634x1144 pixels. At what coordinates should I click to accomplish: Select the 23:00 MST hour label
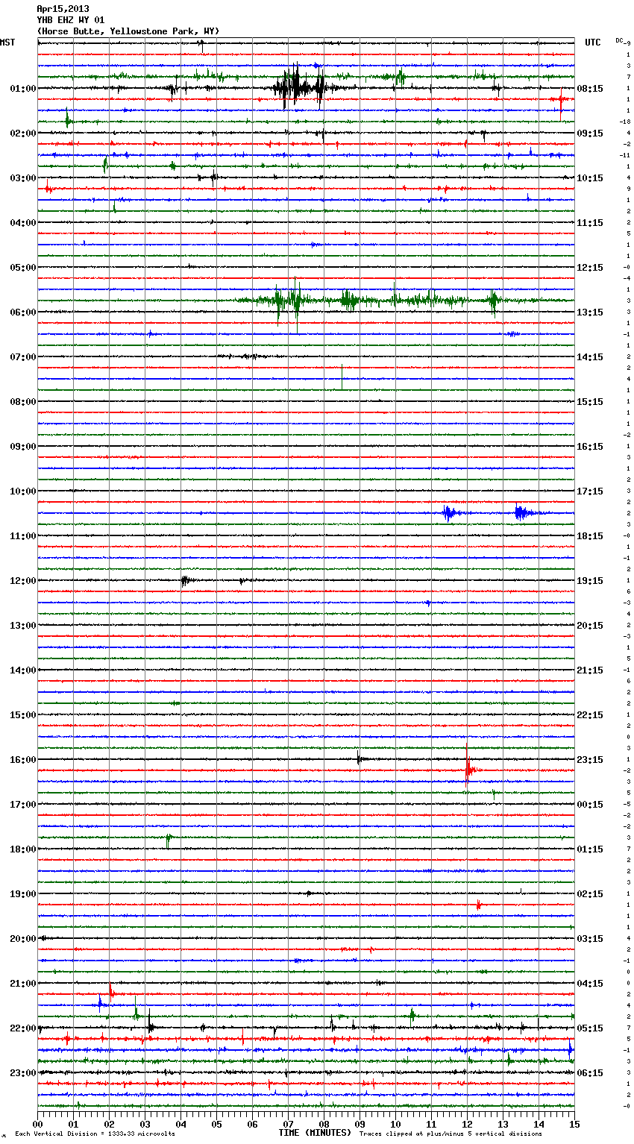point(23,1073)
